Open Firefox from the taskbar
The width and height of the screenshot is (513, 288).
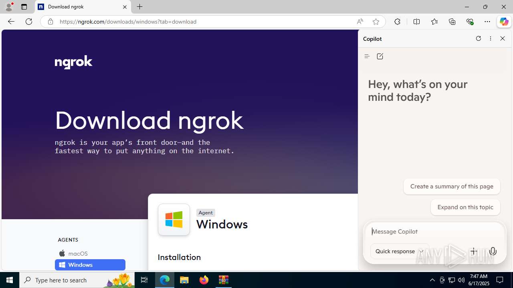(x=204, y=280)
